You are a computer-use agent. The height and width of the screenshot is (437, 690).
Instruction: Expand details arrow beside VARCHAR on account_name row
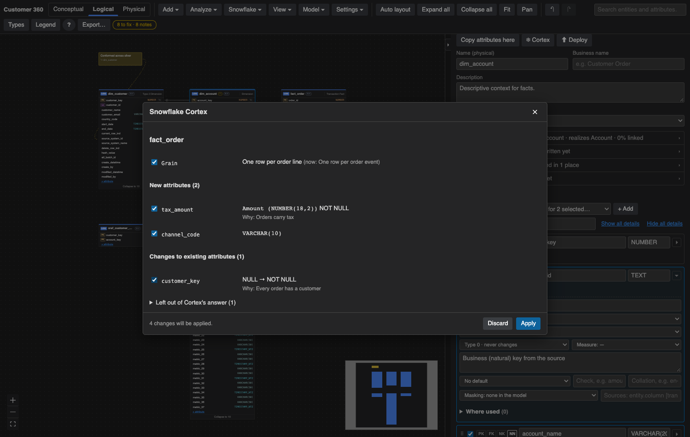(x=677, y=434)
